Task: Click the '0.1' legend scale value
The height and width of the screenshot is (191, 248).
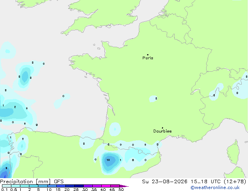Action: coord(4,189)
